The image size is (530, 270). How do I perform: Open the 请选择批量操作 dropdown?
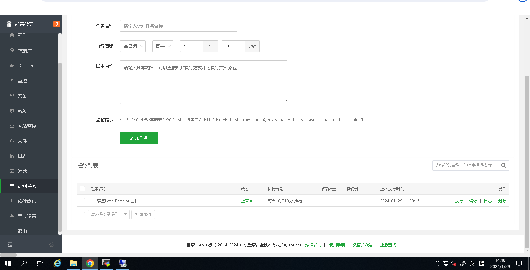pos(109,214)
